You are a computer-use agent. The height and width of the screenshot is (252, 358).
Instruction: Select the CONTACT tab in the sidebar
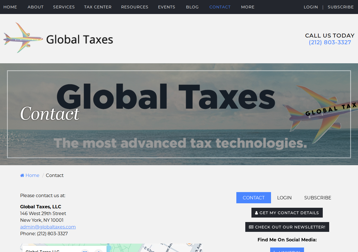point(254,198)
